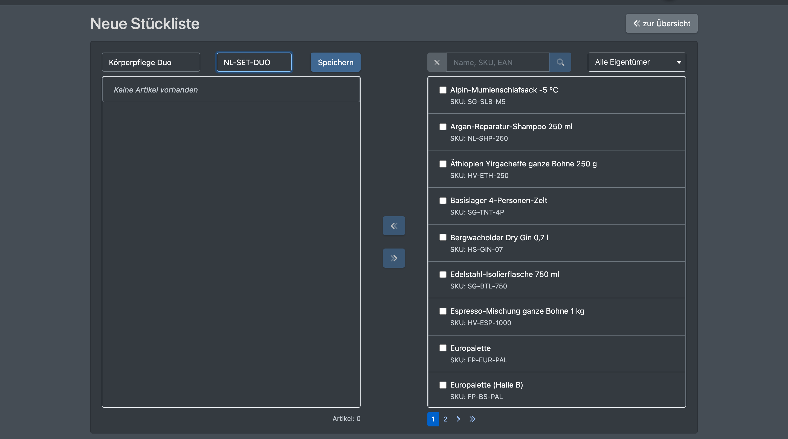This screenshot has width=788, height=439.
Task: Go back via zur Übersicht button
Action: click(x=661, y=23)
